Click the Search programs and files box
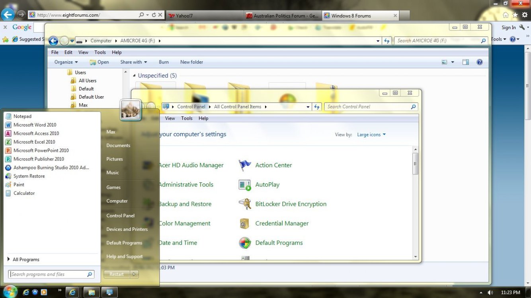This screenshot has height=298, width=531. pyautogui.click(x=51, y=274)
